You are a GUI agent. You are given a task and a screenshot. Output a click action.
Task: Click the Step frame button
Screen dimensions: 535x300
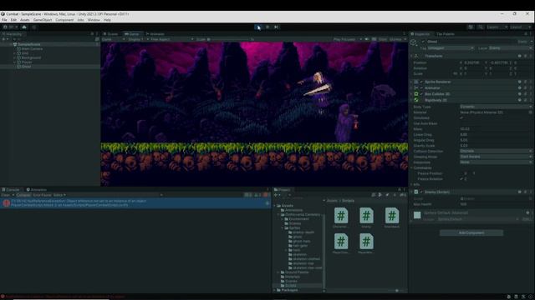click(x=276, y=27)
